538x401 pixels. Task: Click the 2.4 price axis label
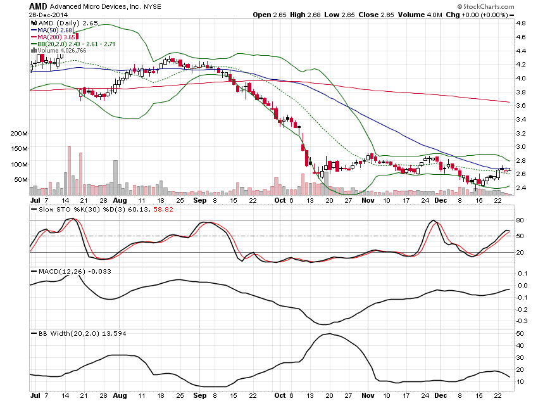point(521,188)
